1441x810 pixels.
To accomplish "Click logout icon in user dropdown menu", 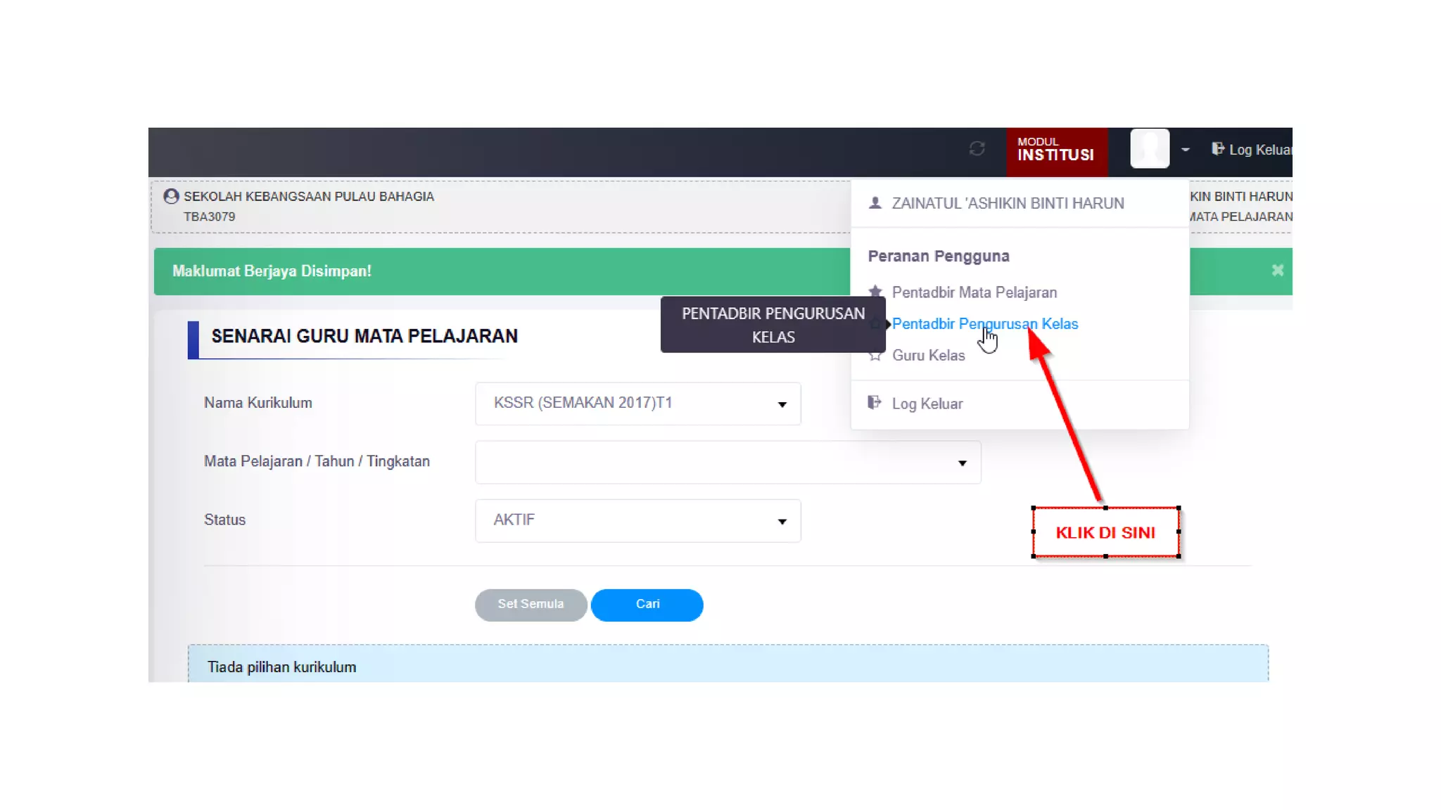I will tap(875, 403).
